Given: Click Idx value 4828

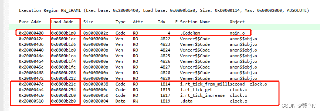Looking at the screenshot, I should 165,73.
